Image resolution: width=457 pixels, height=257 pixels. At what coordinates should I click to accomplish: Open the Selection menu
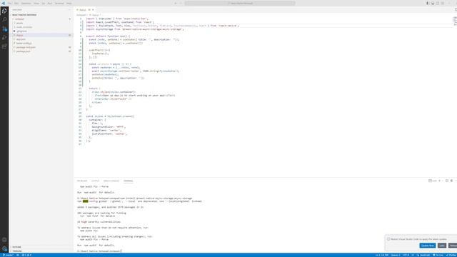tap(26, 3)
